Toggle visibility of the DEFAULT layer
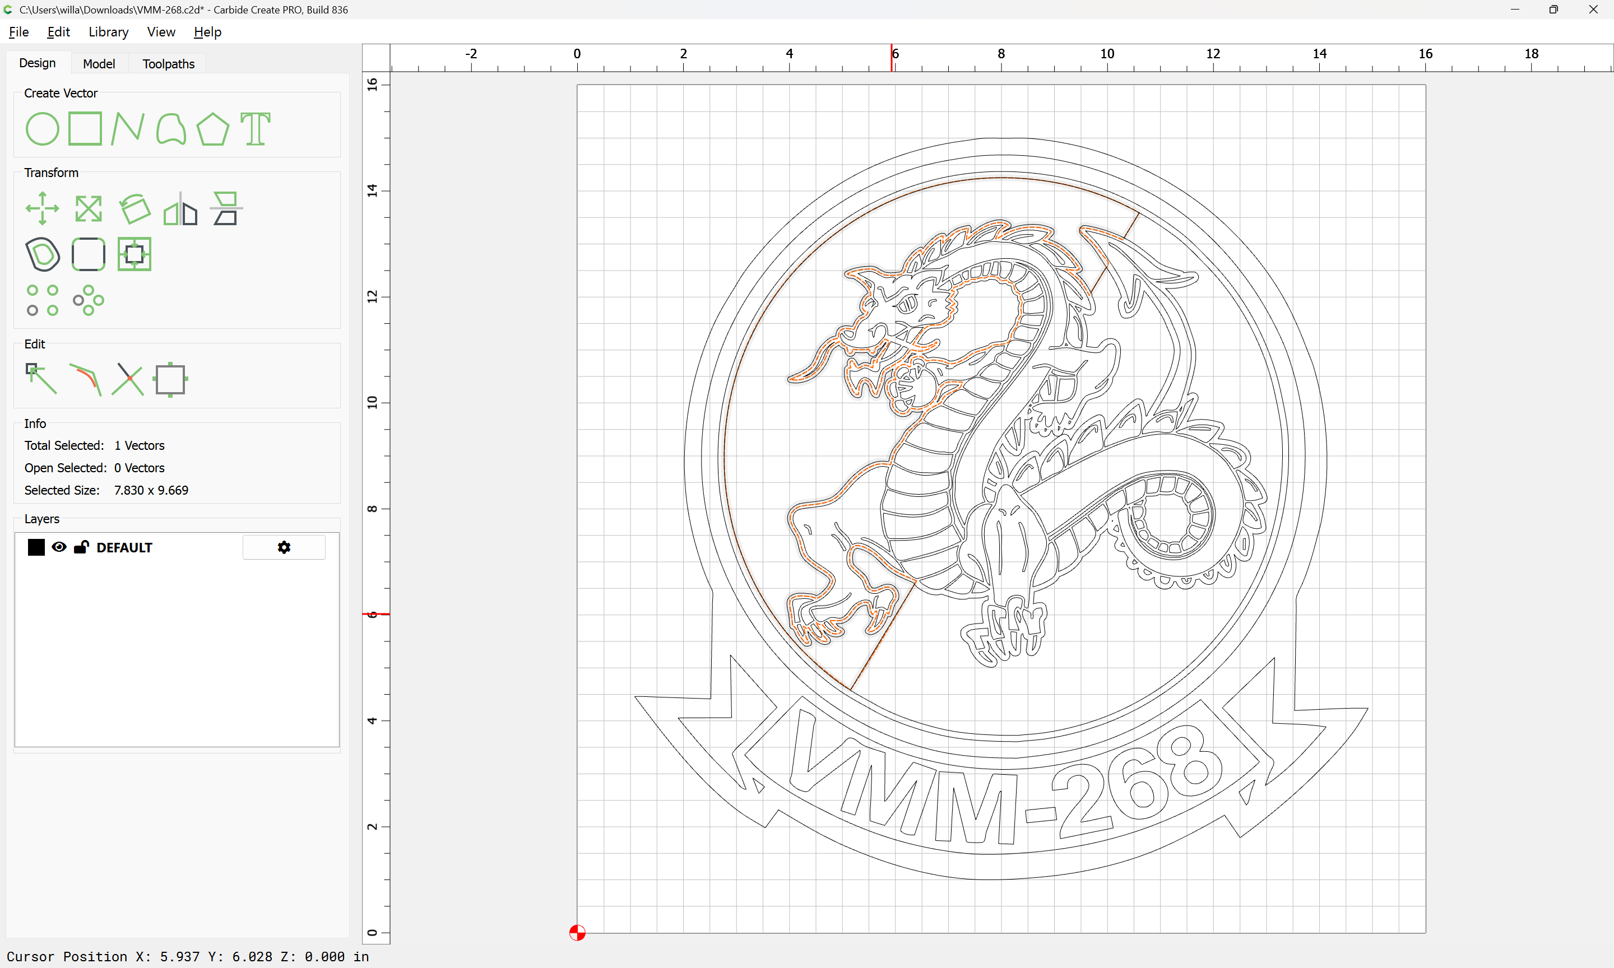The height and width of the screenshot is (968, 1614). click(x=59, y=547)
